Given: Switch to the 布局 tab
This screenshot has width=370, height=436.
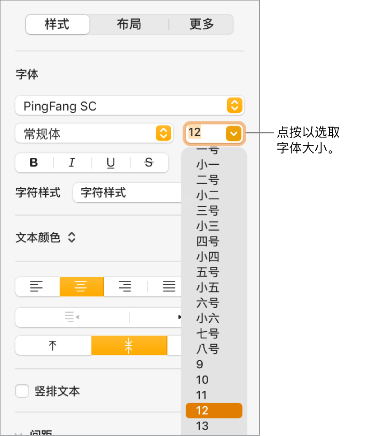Looking at the screenshot, I should 129,24.
